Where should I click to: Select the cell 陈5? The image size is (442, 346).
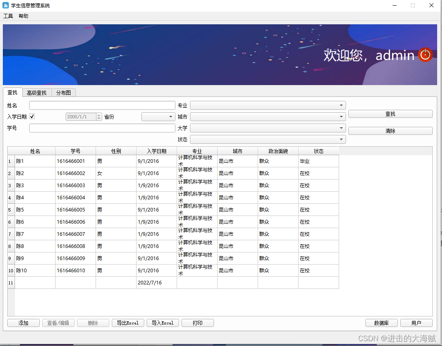click(35, 209)
